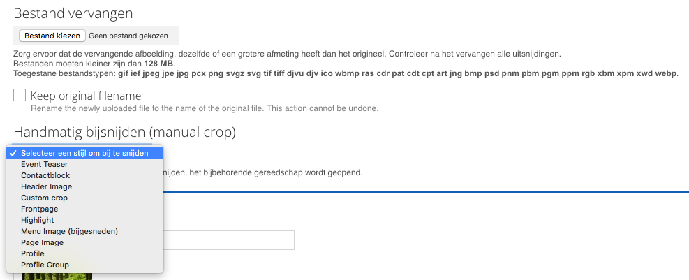Choose Contactblock from the dropdown
The height and width of the screenshot is (280, 689).
click(45, 175)
